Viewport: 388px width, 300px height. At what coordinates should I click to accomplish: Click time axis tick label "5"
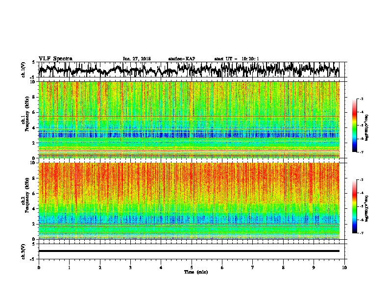tap(192, 268)
